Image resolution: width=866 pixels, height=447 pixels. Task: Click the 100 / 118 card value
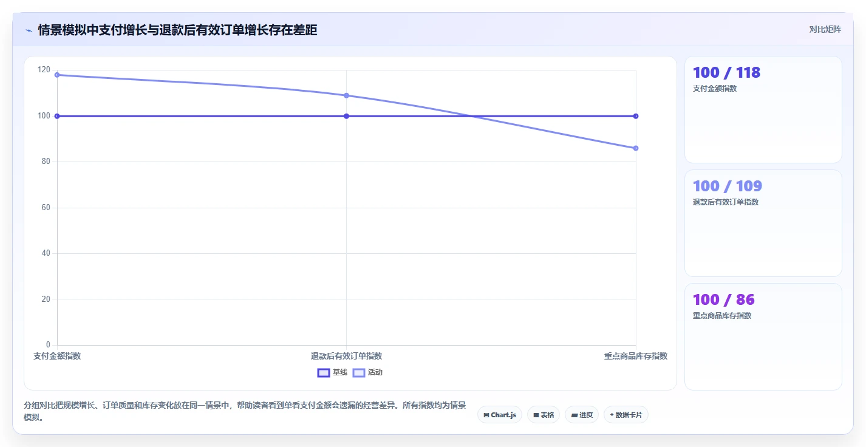point(726,72)
